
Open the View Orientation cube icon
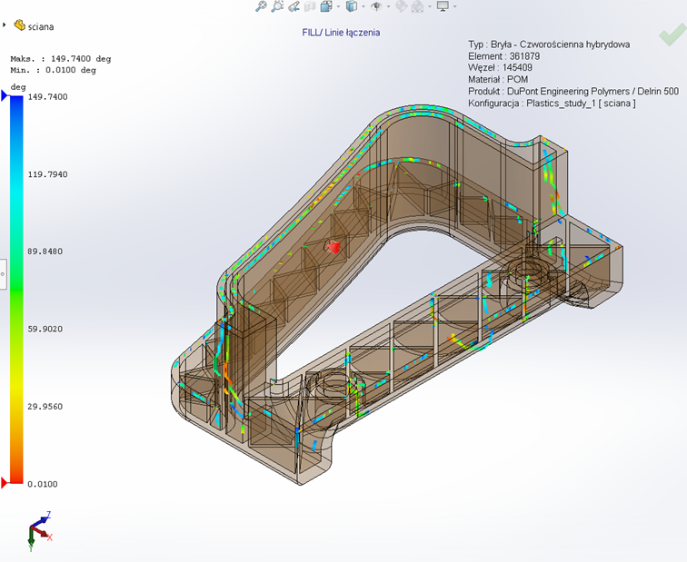326,6
